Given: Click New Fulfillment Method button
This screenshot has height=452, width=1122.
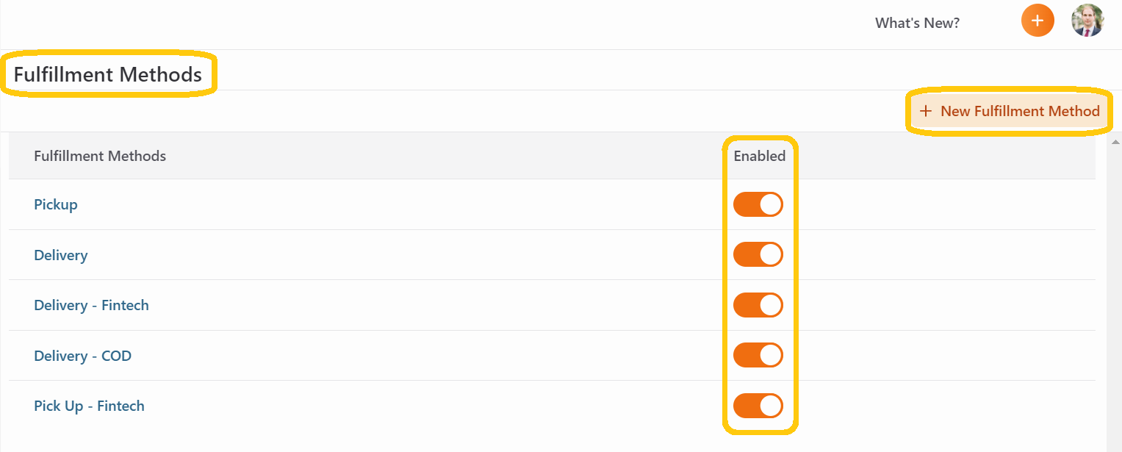Looking at the screenshot, I should coord(1010,111).
